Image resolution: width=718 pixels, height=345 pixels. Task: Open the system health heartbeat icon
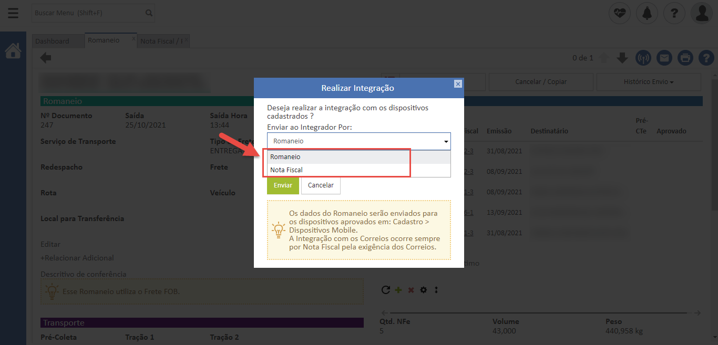[x=620, y=13]
